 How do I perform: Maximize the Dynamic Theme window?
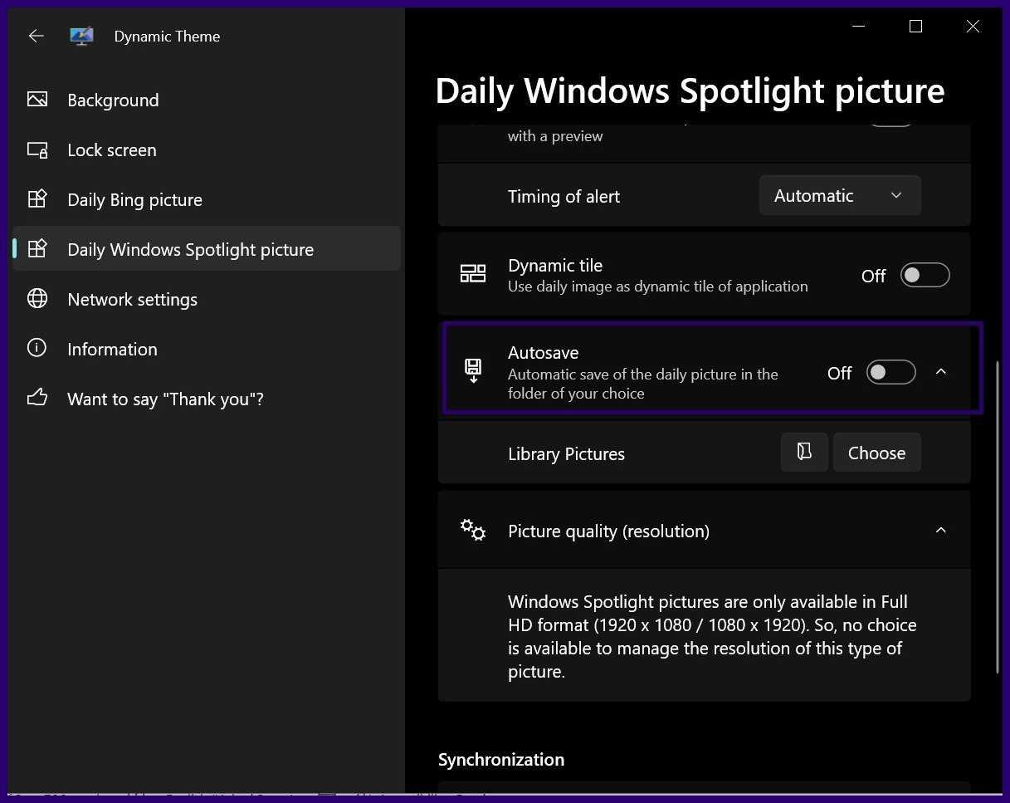click(x=915, y=27)
